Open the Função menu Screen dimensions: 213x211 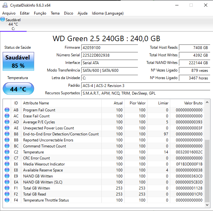pyautogui.click(x=40, y=13)
